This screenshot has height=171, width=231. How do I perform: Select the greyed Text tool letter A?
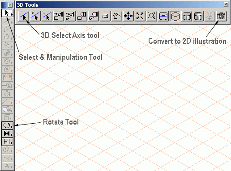[x=7, y=166]
